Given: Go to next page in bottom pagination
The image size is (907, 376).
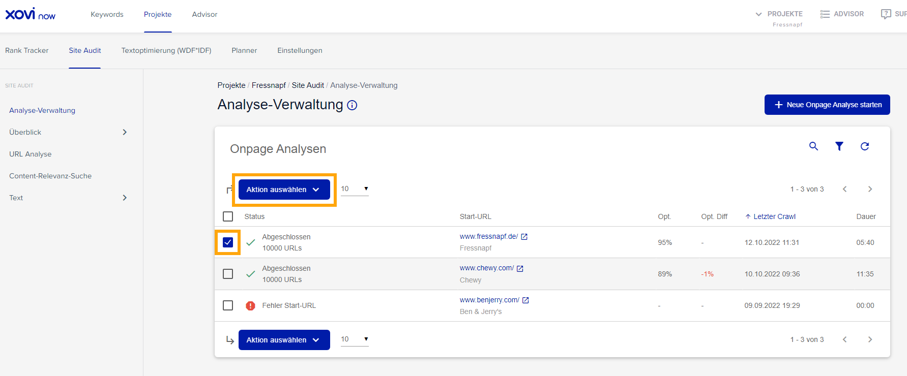Looking at the screenshot, I should (870, 339).
